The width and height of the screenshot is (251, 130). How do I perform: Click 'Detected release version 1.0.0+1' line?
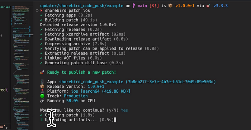(78, 25)
